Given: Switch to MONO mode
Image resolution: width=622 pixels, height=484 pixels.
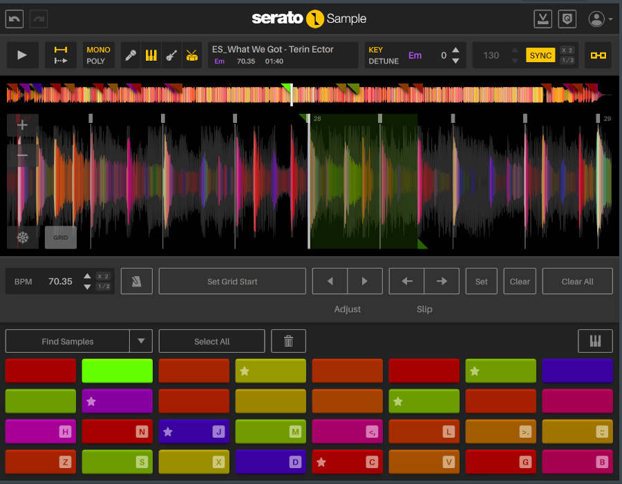Looking at the screenshot, I should pos(98,50).
